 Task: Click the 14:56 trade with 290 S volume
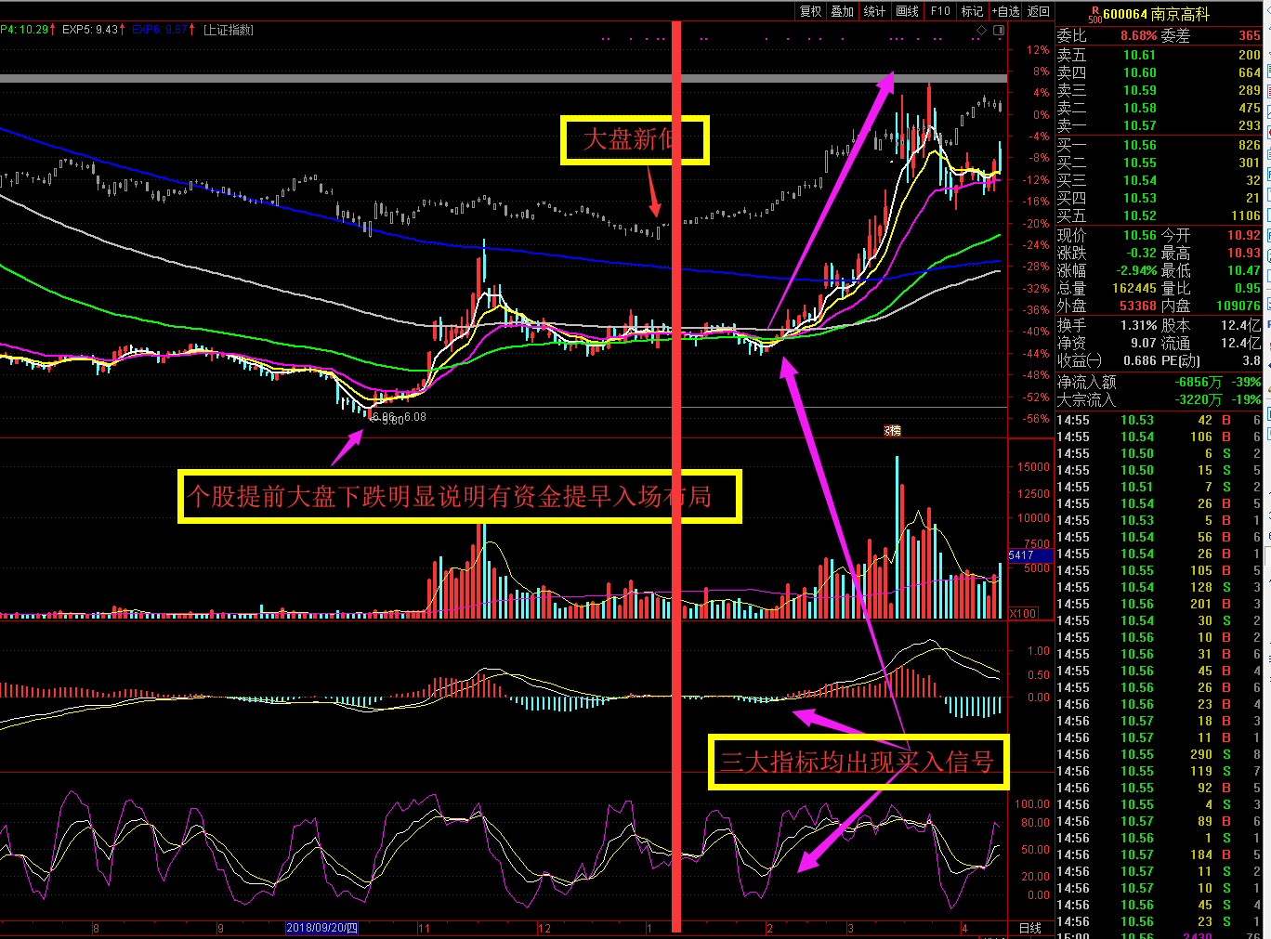pos(1159,754)
